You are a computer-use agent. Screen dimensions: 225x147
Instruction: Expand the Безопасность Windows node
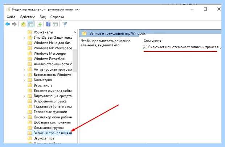point(24,75)
